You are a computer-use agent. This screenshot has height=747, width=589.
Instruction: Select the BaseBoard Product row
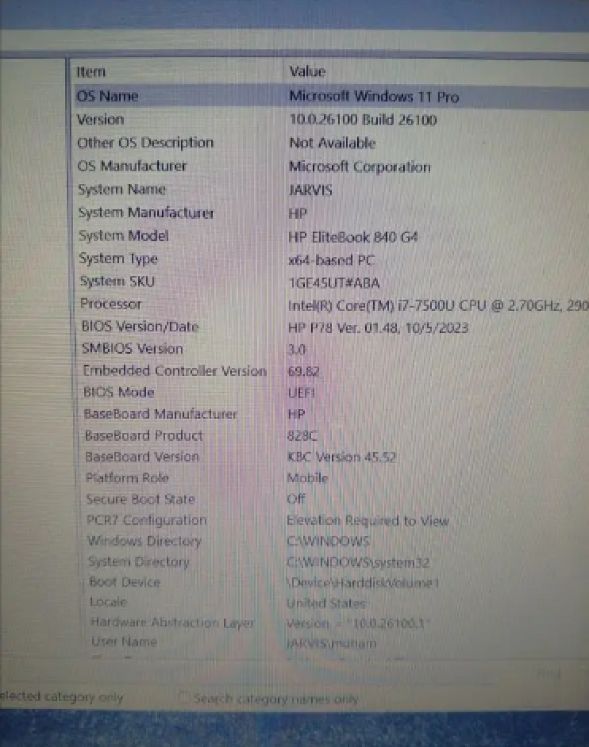click(x=144, y=436)
